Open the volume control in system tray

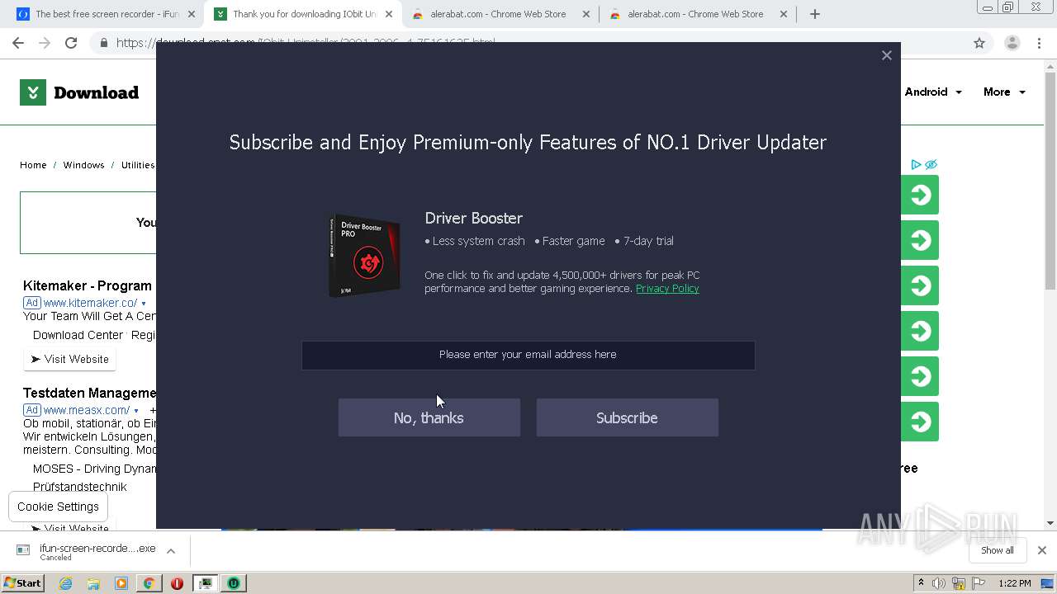click(x=939, y=583)
